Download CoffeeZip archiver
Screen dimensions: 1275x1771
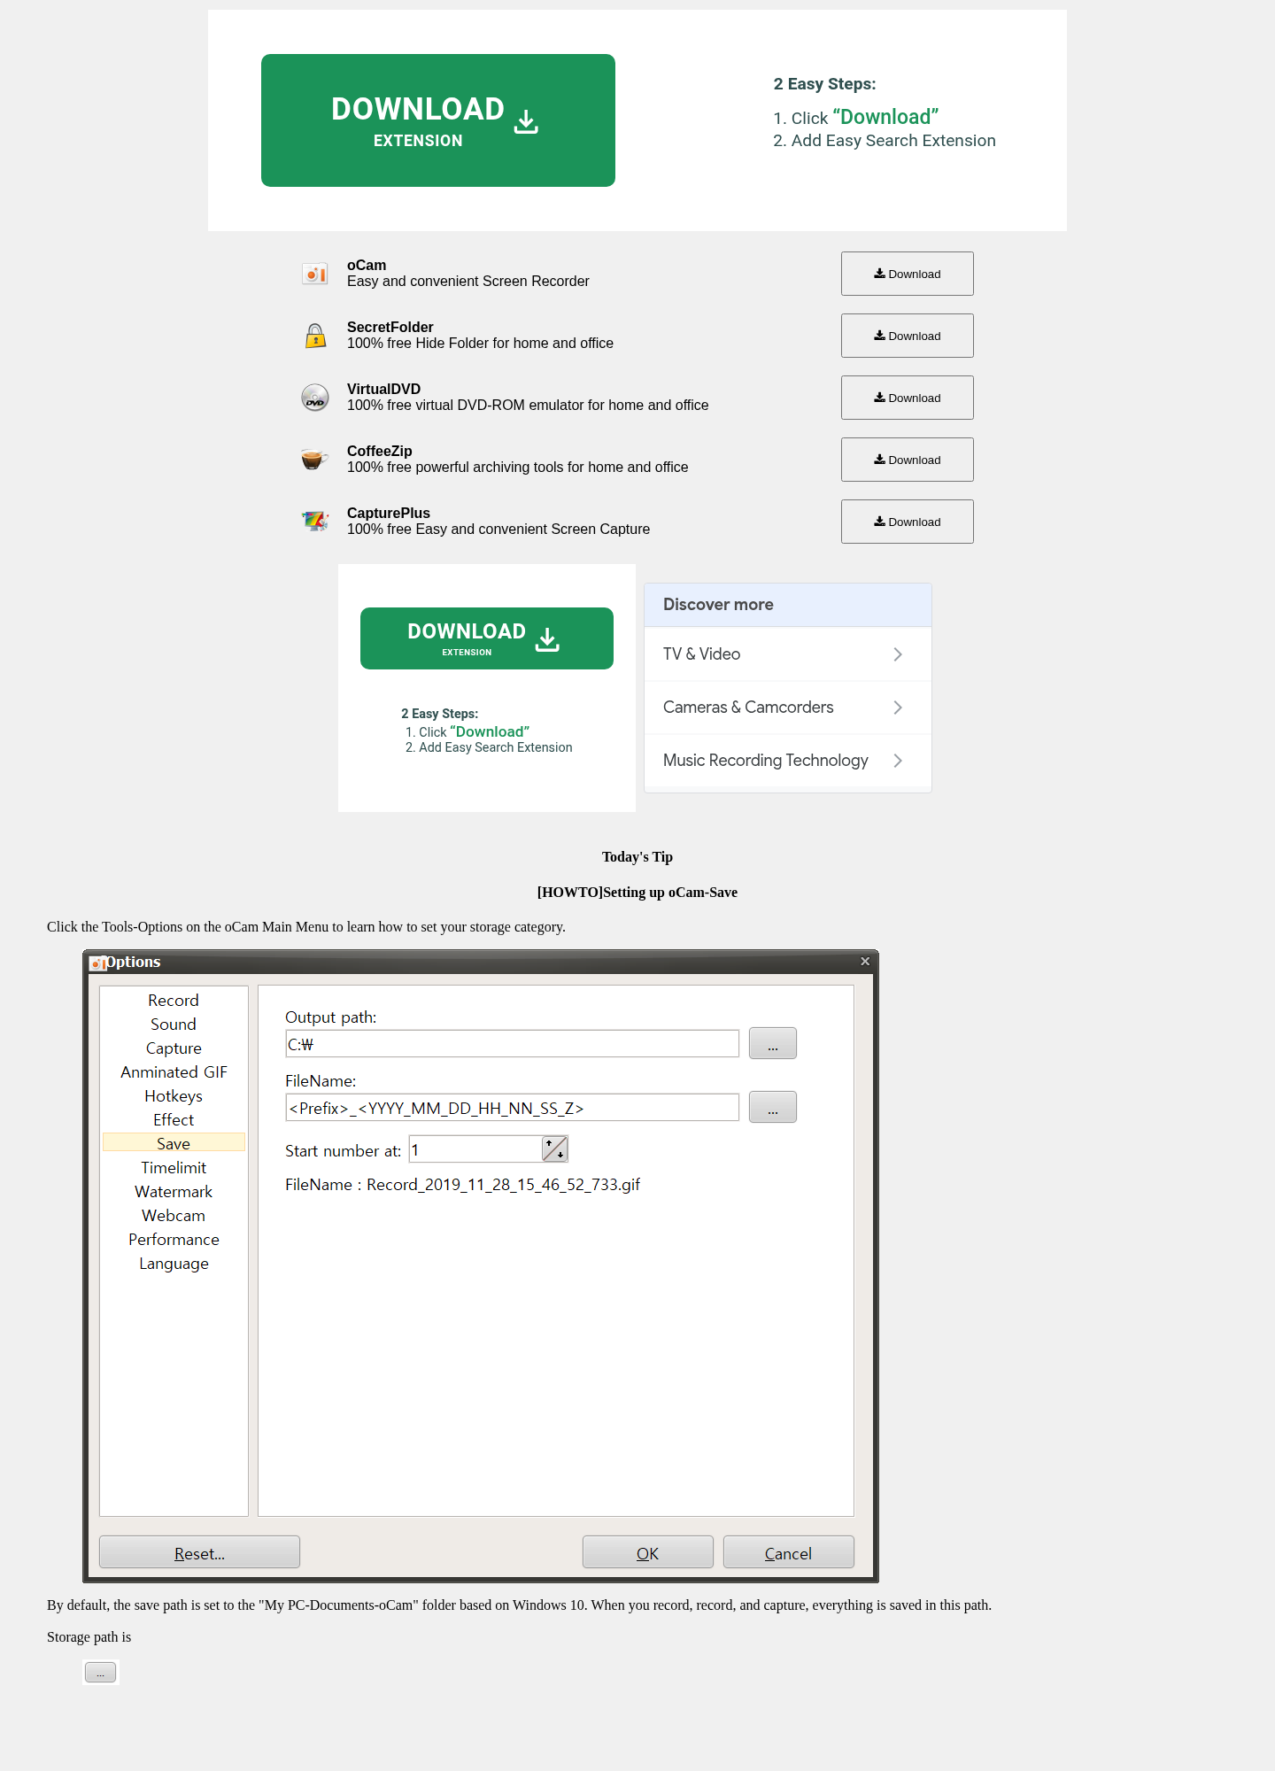[908, 460]
